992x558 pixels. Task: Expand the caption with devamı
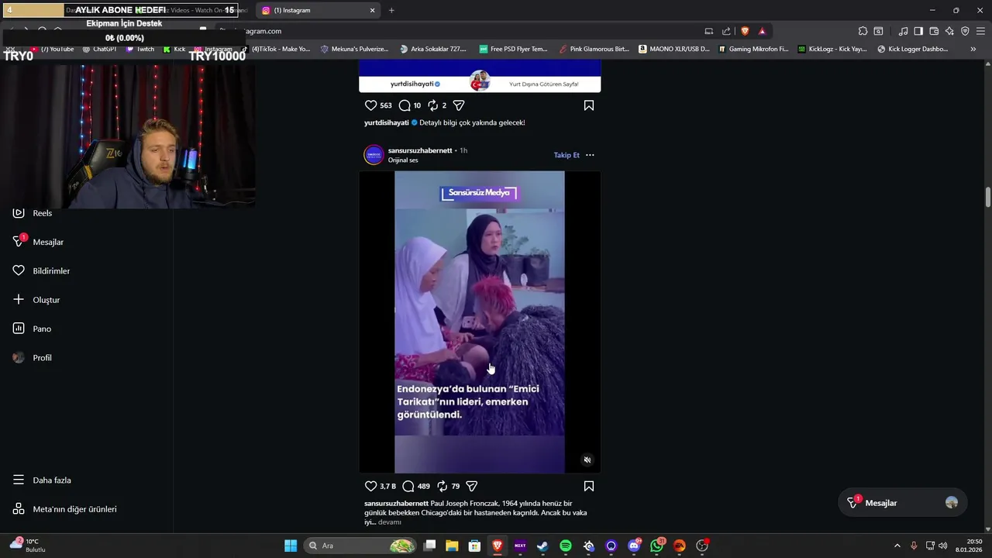point(390,522)
